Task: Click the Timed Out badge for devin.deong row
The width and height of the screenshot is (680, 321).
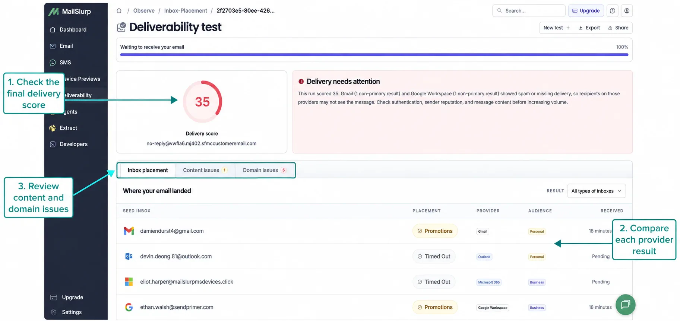Action: pyautogui.click(x=434, y=257)
